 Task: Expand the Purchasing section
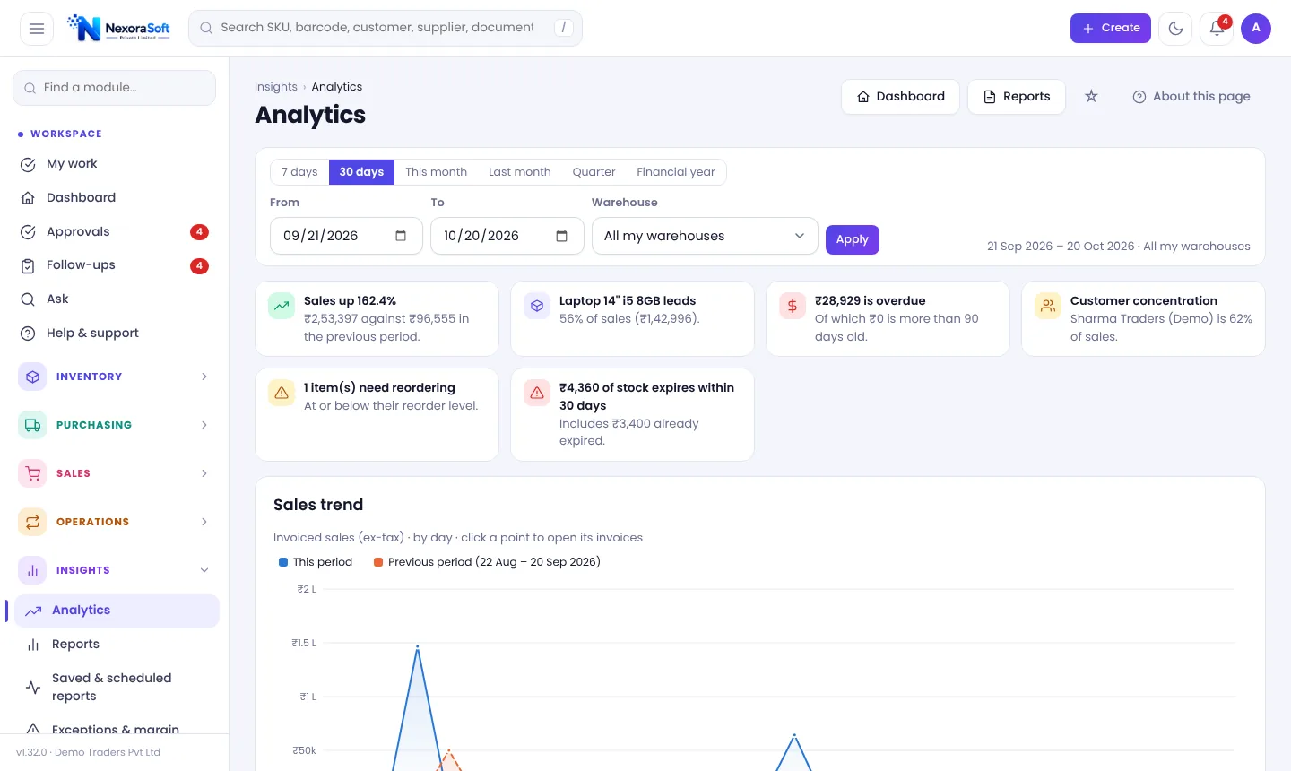115,425
